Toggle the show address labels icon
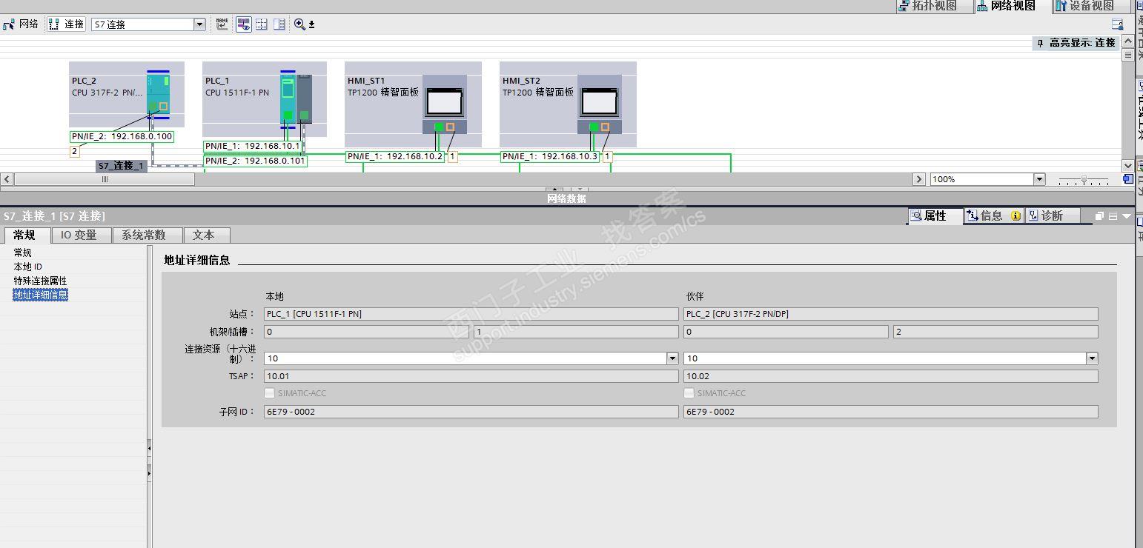 point(244,24)
